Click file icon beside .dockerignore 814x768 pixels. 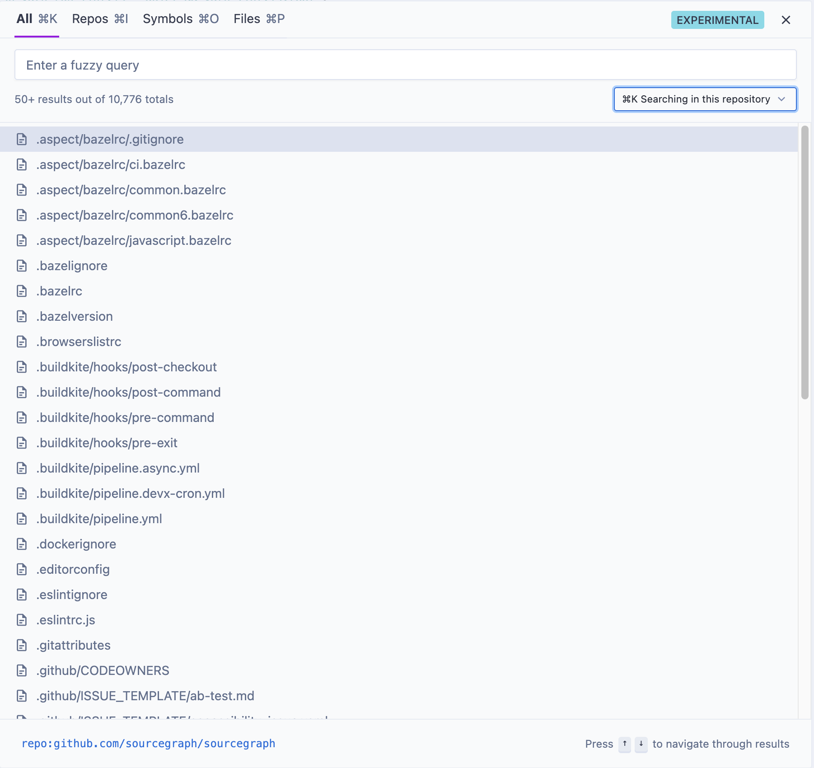click(x=22, y=544)
